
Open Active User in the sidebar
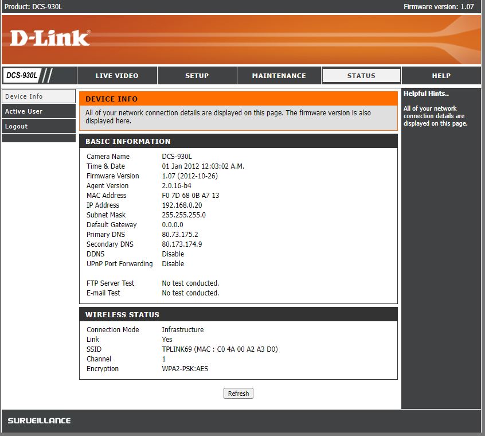[38, 111]
